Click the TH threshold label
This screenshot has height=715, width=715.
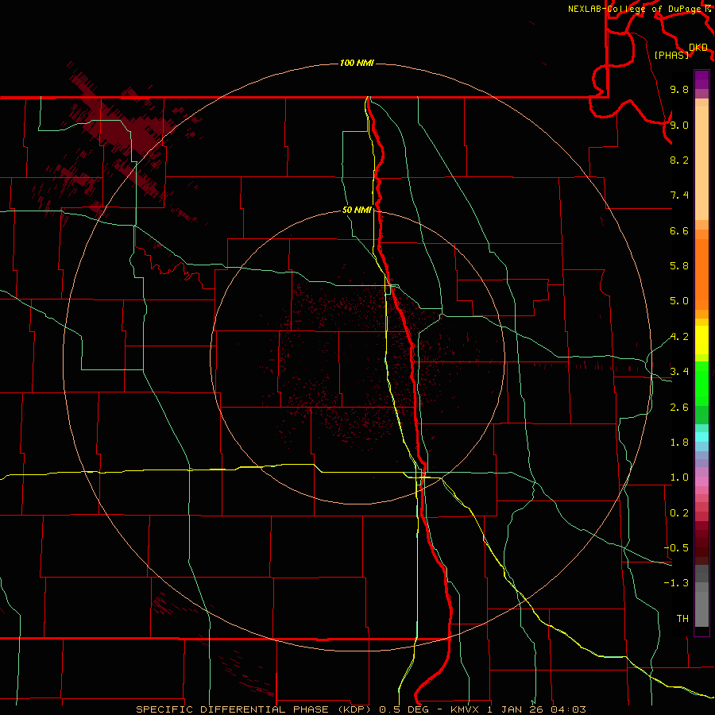coord(682,619)
